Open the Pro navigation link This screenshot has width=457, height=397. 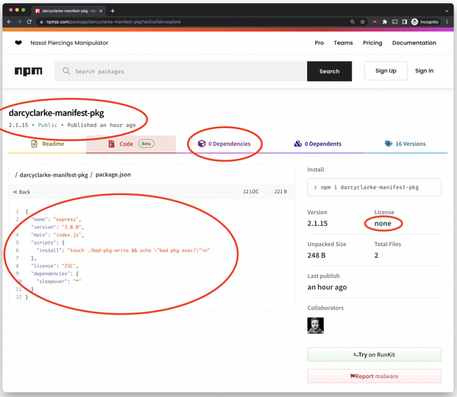tap(319, 43)
